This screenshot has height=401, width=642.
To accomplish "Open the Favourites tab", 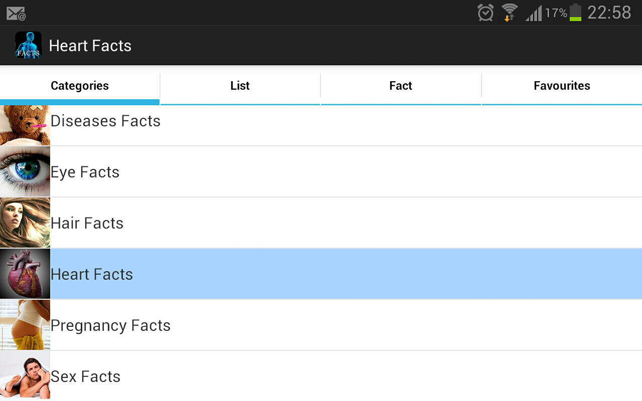I will pyautogui.click(x=562, y=86).
